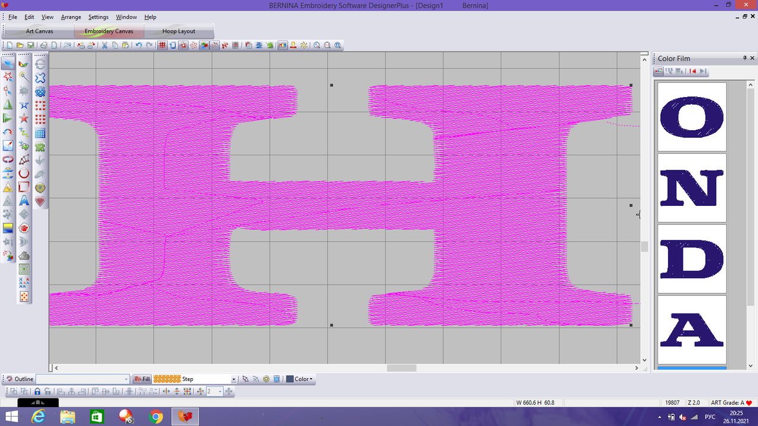Toggle the Outline stitch button

point(20,379)
